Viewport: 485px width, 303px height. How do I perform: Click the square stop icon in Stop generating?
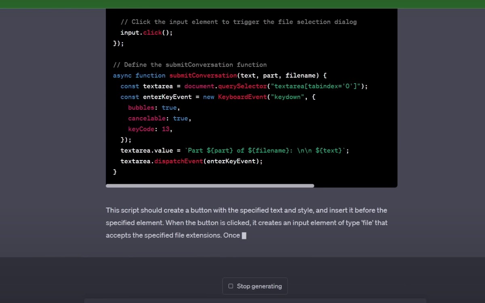pos(231,286)
